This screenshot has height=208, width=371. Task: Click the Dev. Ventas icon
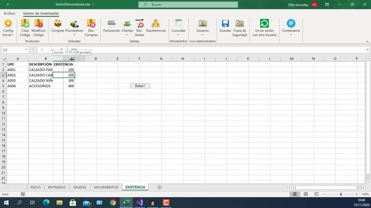click(x=139, y=23)
